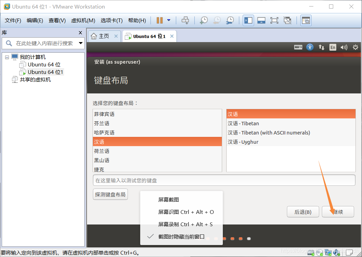Click the CD/DVD drive status icon
This screenshot has width=362, height=257.
click(x=319, y=253)
